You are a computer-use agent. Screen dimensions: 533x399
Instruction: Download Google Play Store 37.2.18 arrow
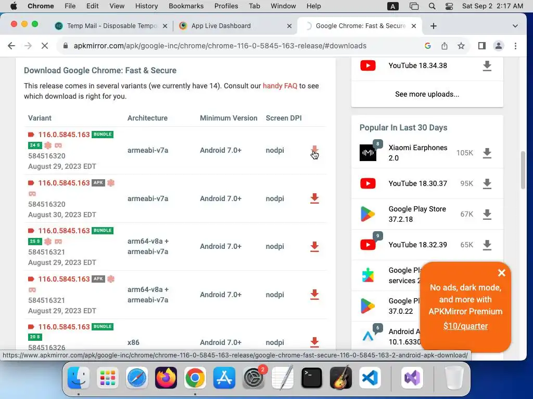click(487, 214)
